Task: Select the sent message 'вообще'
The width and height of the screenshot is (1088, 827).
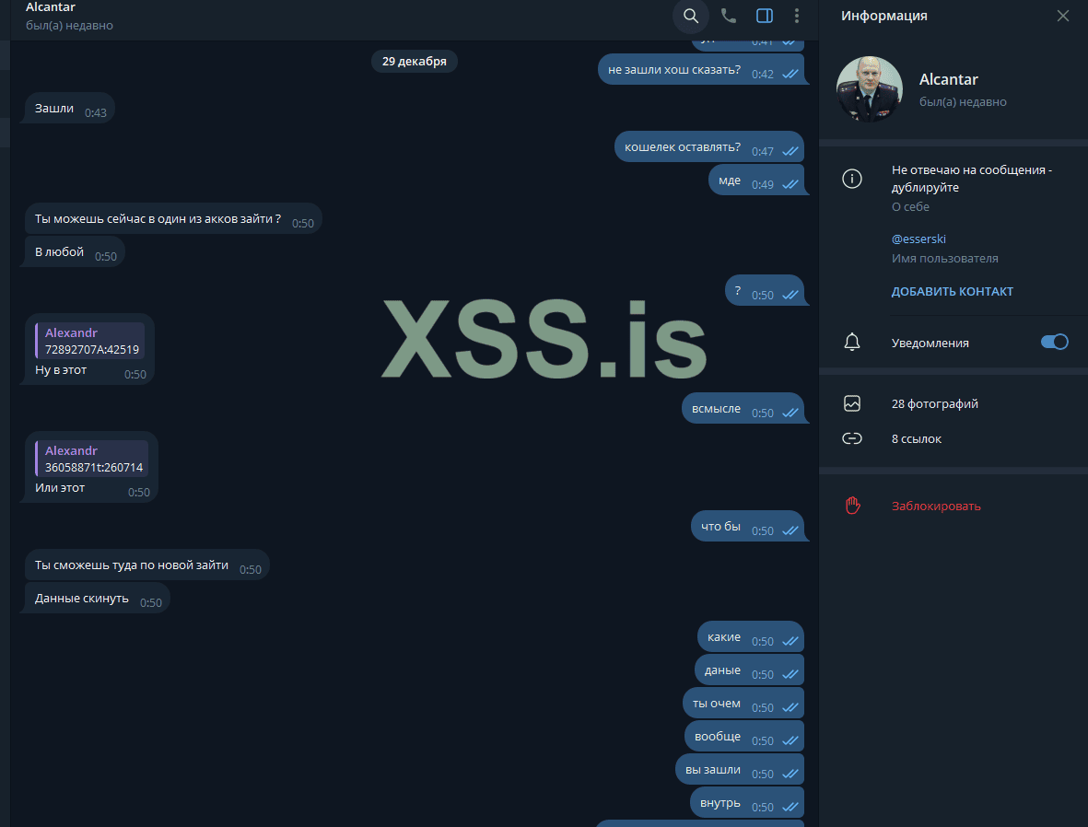Action: coord(744,736)
